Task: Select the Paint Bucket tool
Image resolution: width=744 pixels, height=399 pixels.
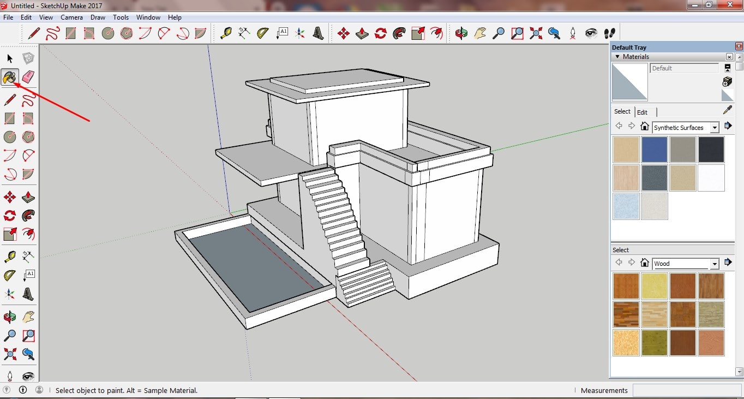Action: pos(10,78)
